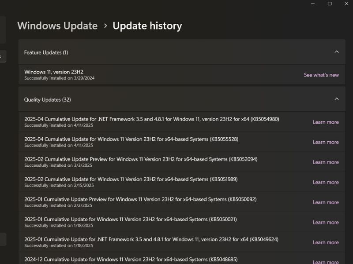Minimize the Settings window

pos(313,4)
